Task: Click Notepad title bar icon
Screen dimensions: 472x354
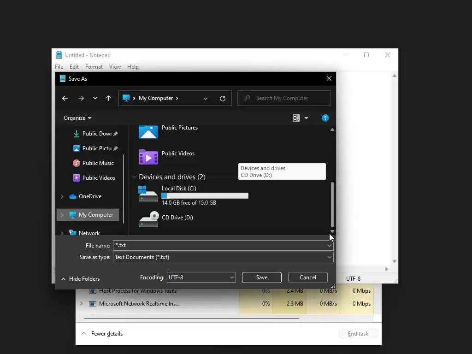Action: point(59,55)
